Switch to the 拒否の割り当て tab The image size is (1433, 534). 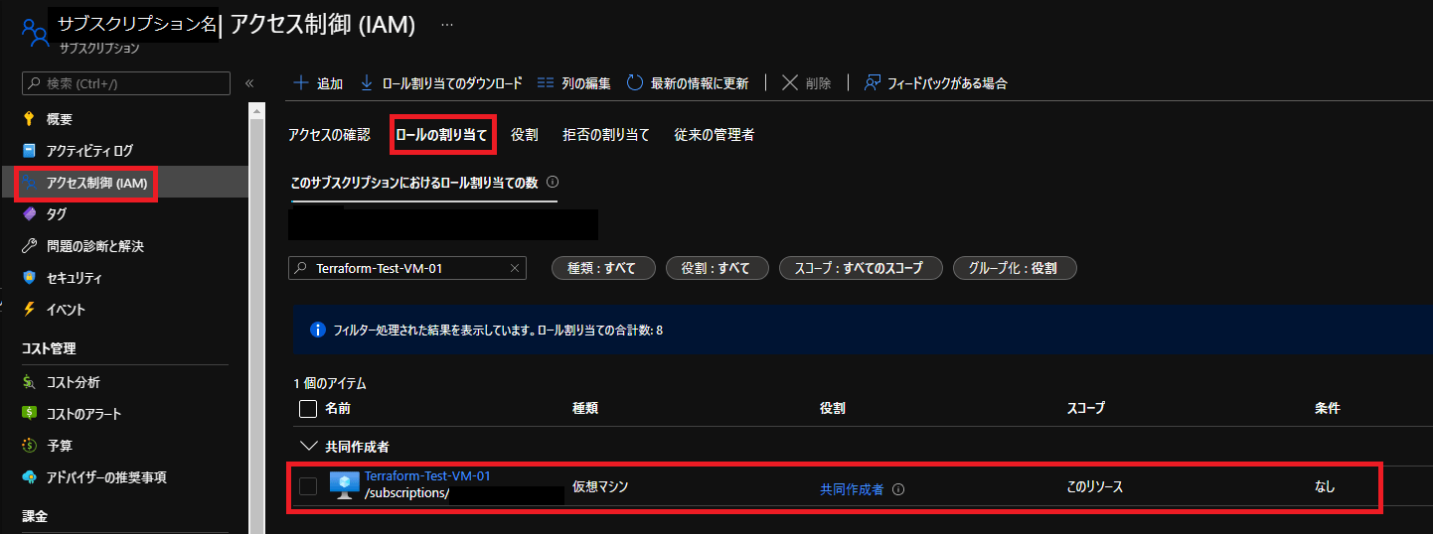(x=606, y=135)
